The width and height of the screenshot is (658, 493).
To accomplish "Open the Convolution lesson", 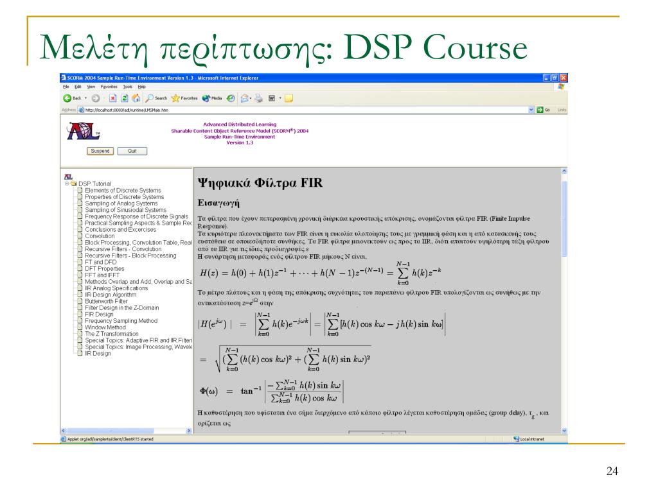I will pyautogui.click(x=100, y=236).
